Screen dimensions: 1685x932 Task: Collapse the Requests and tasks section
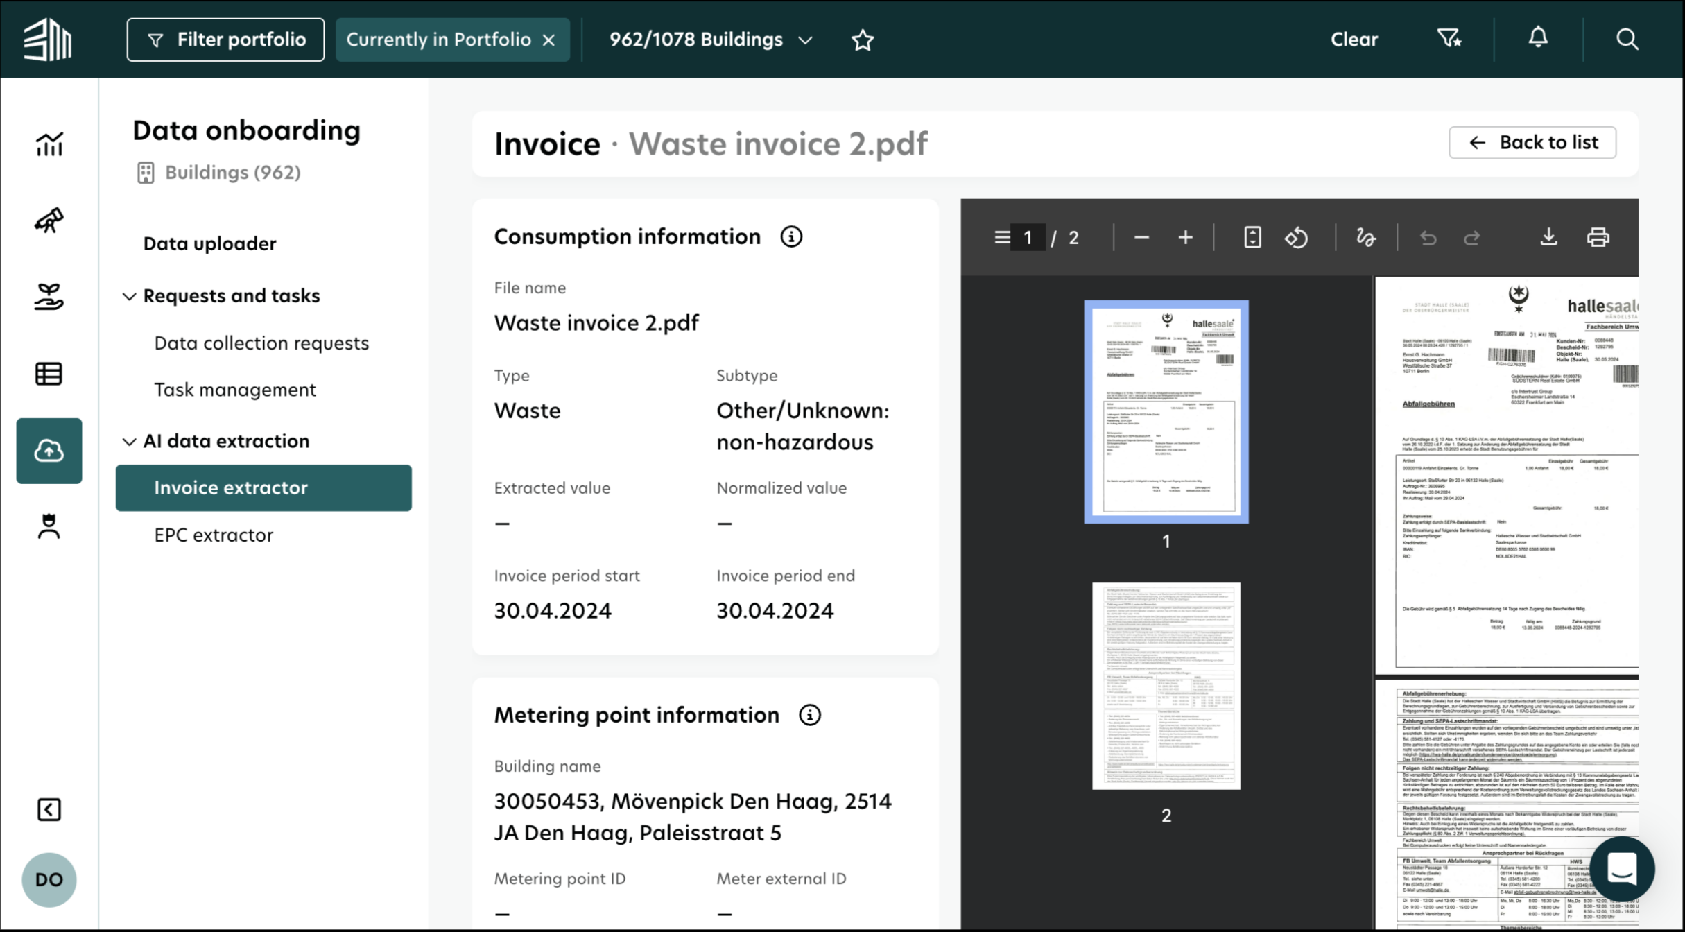pyautogui.click(x=129, y=296)
